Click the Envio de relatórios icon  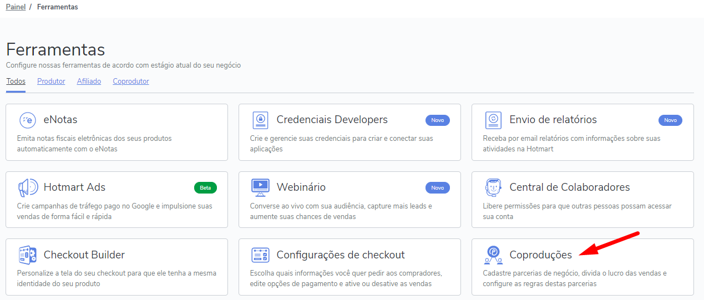(x=493, y=120)
